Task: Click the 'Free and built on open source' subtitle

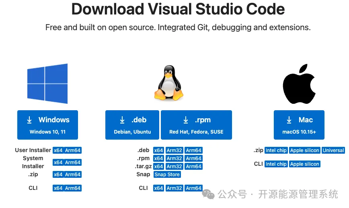Action: 178,27
